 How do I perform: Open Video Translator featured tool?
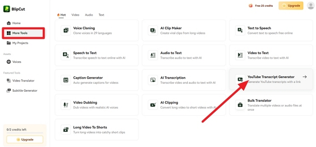pos(24,80)
